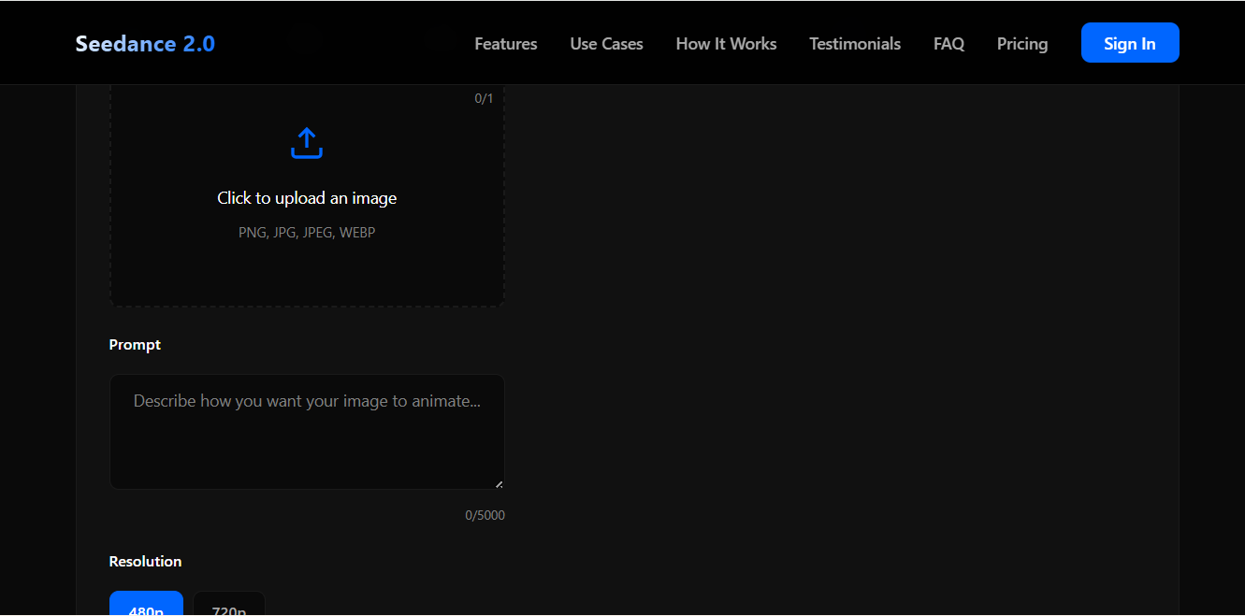Grab the prompt box resize handle
The image size is (1245, 616).
tap(499, 483)
